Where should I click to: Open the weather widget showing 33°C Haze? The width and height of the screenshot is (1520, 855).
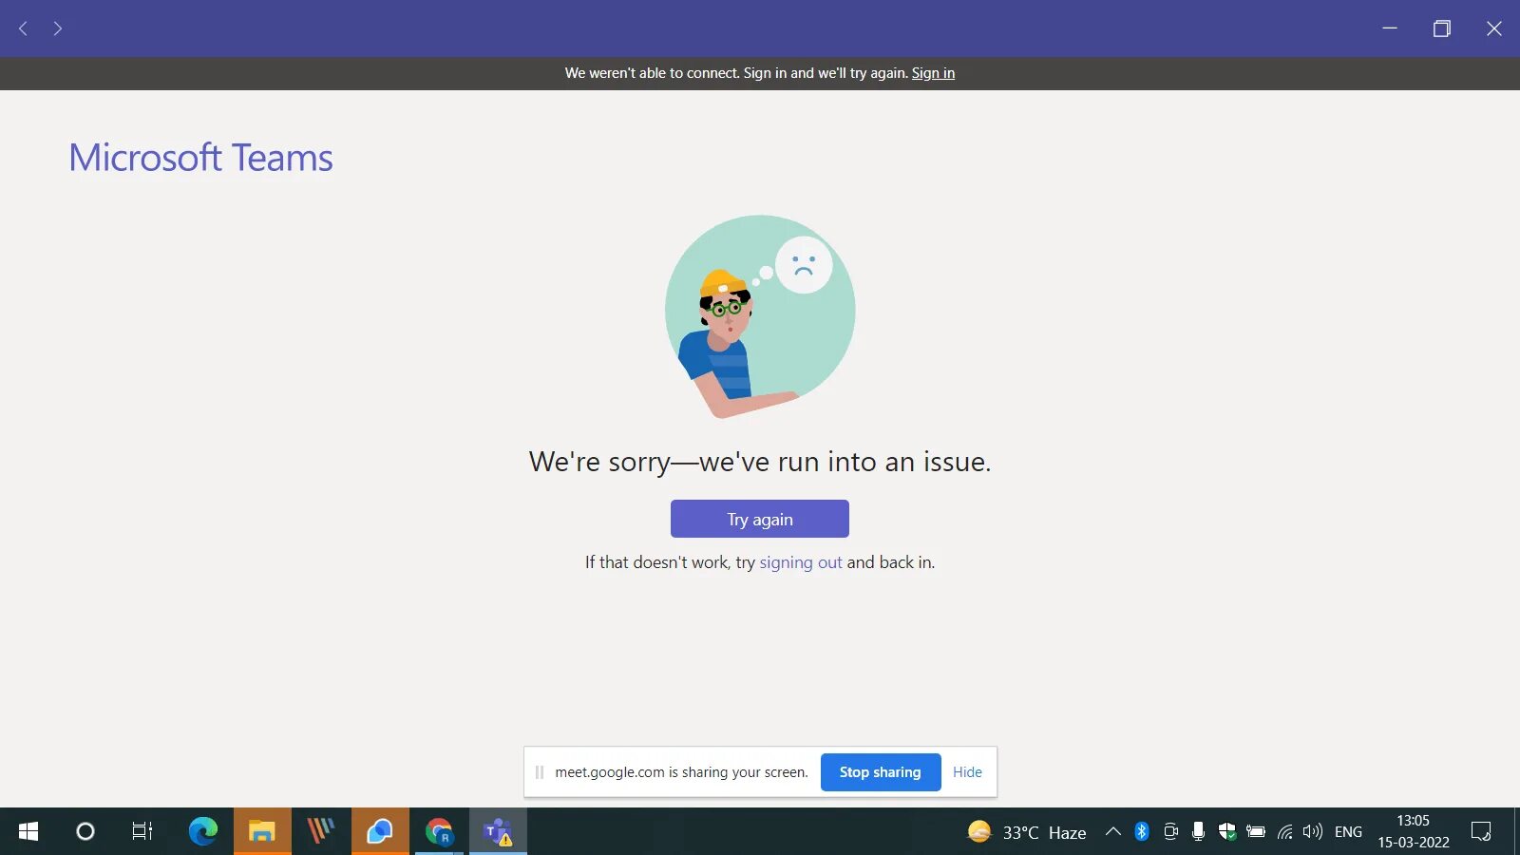[1027, 832]
